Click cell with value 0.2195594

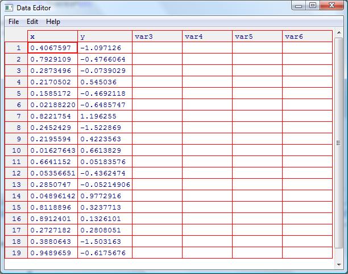pyautogui.click(x=53, y=139)
